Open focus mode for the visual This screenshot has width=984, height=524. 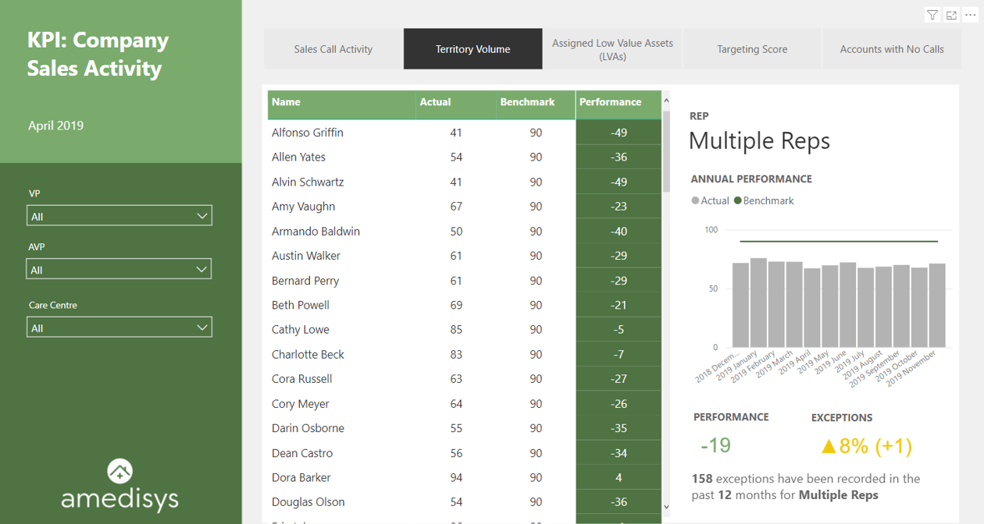951,15
